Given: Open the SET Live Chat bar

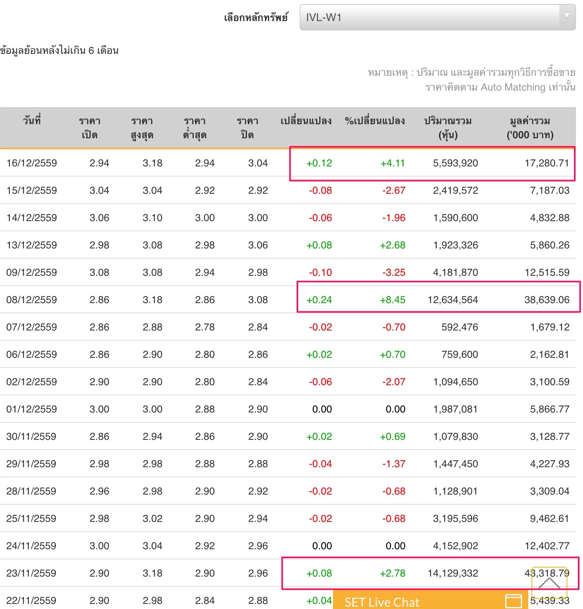Looking at the screenshot, I should point(431,600).
